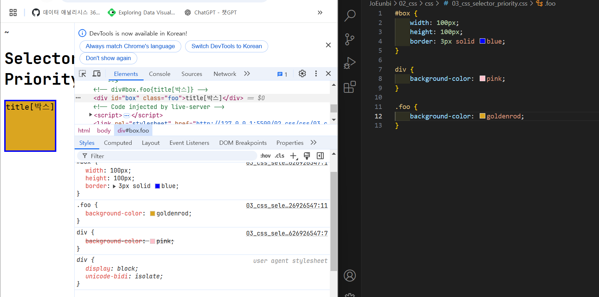Toggle the rendering emulations brush icon
The height and width of the screenshot is (297, 599).
click(x=307, y=156)
